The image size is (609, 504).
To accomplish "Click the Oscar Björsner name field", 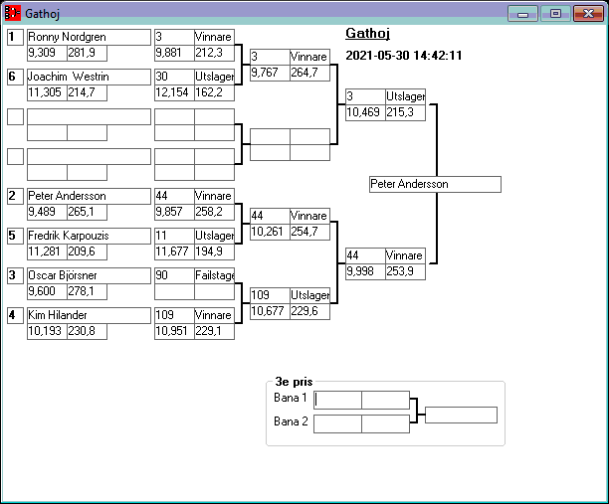I will point(89,275).
